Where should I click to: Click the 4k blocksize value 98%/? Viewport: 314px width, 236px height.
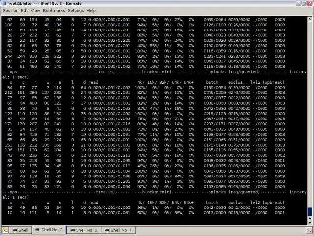click(142, 207)
